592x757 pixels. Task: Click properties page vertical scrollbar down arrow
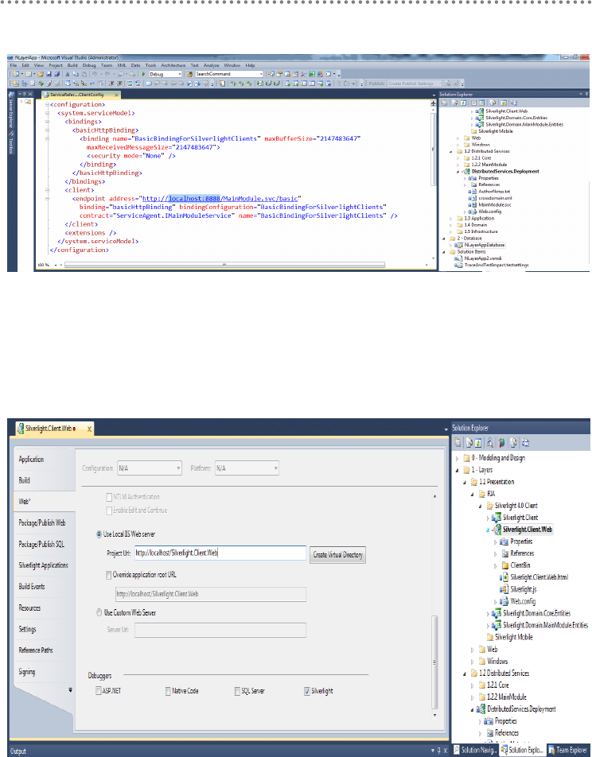click(434, 715)
